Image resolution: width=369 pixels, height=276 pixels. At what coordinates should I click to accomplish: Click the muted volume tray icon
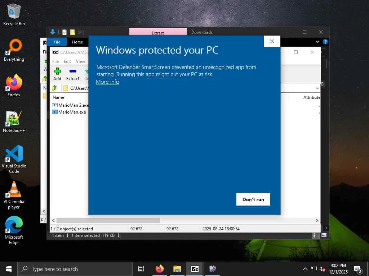pyautogui.click(x=322, y=269)
